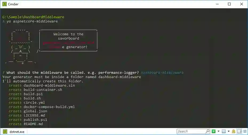
Task: Open the new console dropdown arrow
Action: [x=218, y=131]
